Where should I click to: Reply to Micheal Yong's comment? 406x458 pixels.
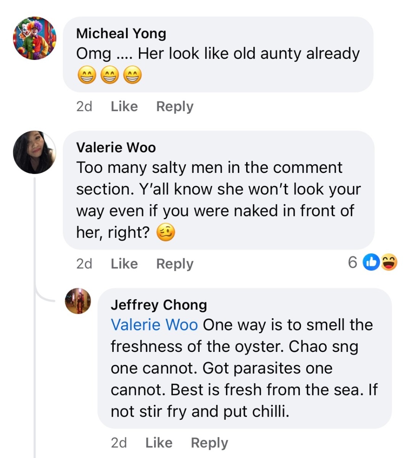(x=175, y=106)
